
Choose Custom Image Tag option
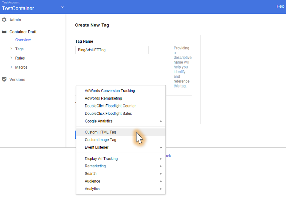(x=121, y=140)
